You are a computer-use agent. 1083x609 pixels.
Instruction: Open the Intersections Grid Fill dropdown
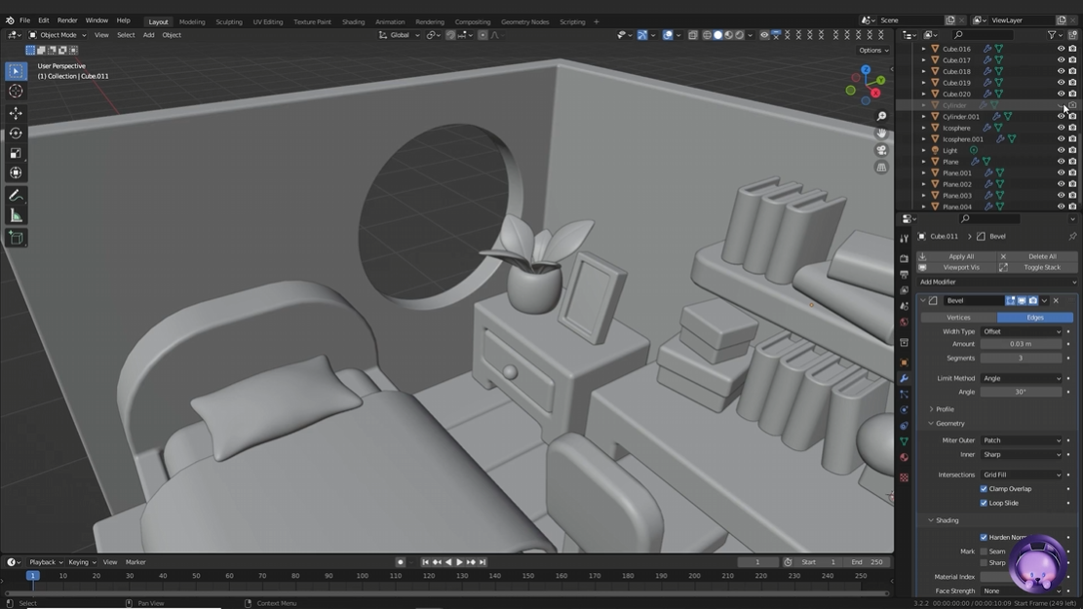[x=1021, y=476]
